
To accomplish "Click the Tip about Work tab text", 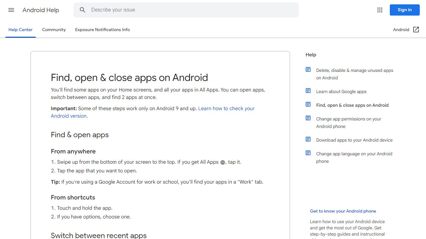I will tap(157, 182).
